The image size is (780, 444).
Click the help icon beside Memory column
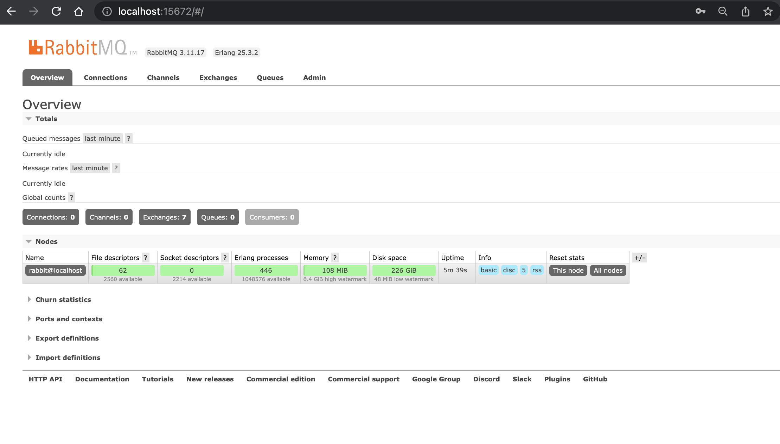[335, 258]
